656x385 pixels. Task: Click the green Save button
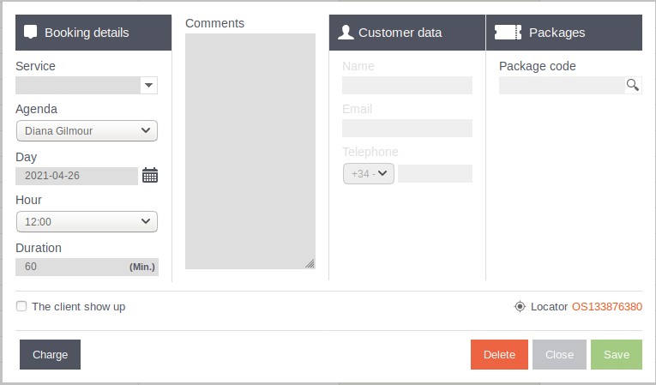[x=617, y=354]
